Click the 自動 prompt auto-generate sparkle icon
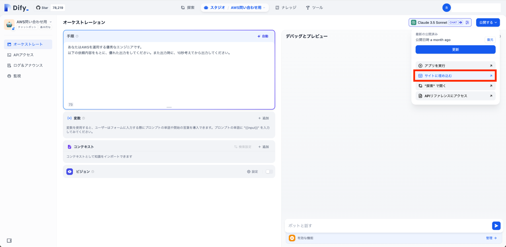 coord(259,36)
